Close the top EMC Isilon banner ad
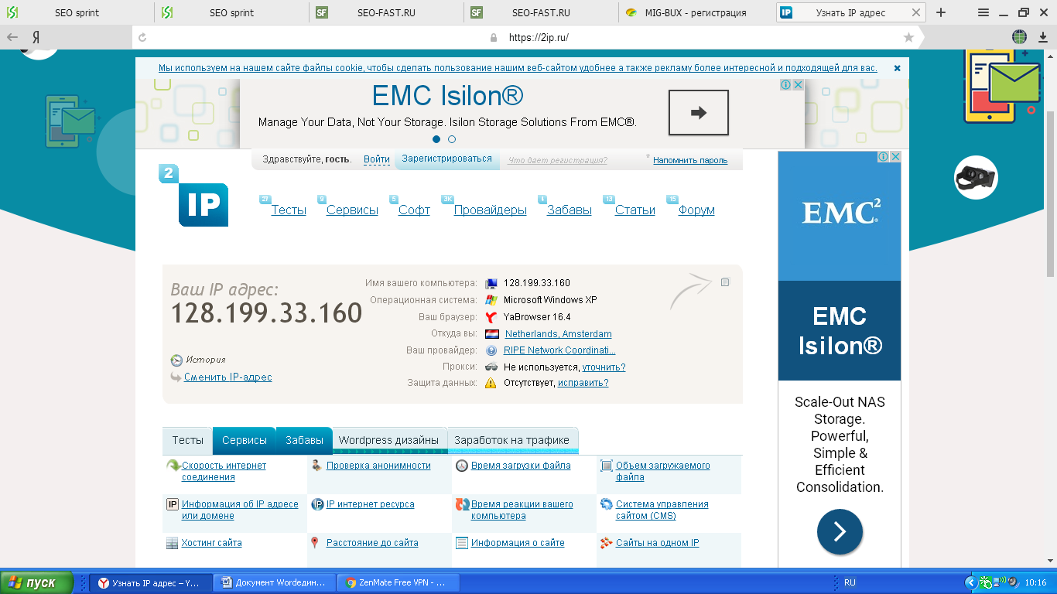 798,85
